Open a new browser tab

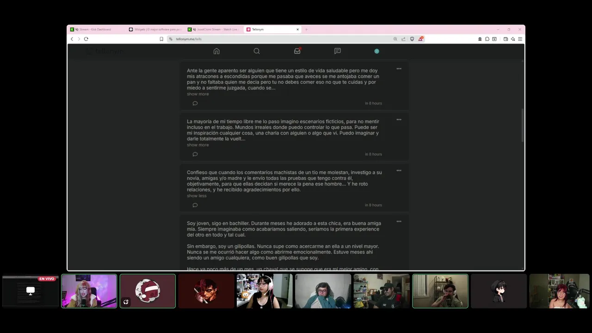[x=306, y=29]
